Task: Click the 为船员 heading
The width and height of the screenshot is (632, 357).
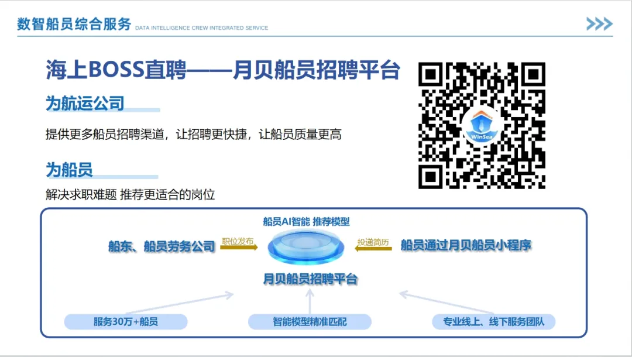Action: (69, 170)
